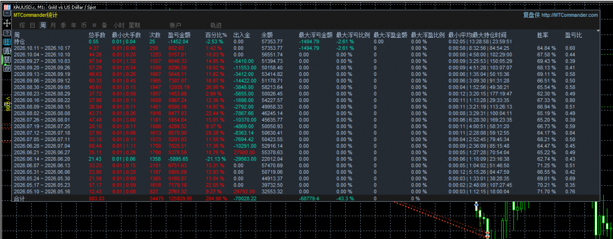Image resolution: width=613 pixels, height=239 pixels.
Task: Switch to the 综 summary tab
Action: tap(22, 25)
